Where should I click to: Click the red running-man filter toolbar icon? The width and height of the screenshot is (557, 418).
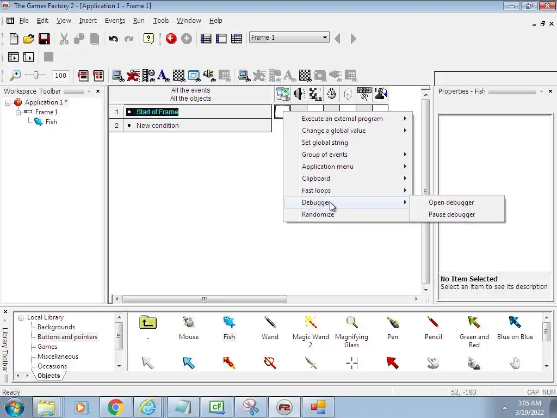click(133, 75)
